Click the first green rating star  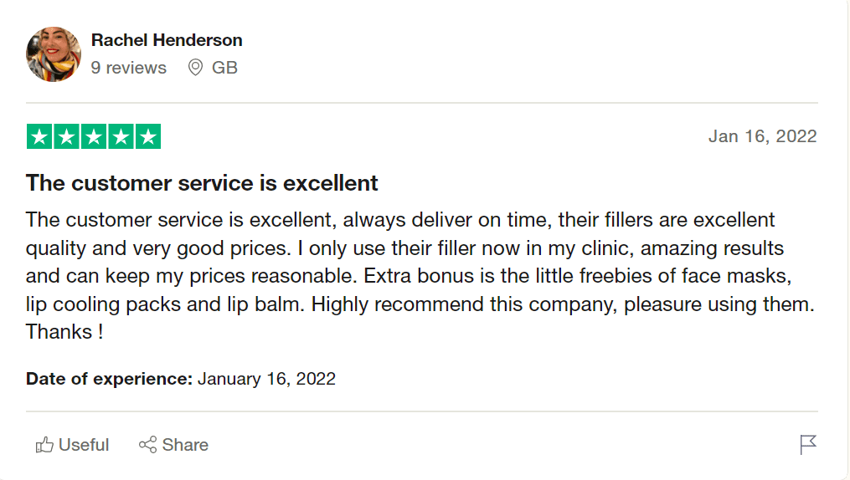39,136
